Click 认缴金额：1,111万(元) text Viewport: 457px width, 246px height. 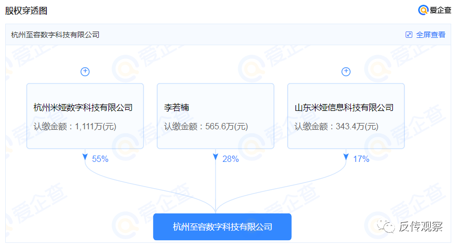[x=75, y=127]
